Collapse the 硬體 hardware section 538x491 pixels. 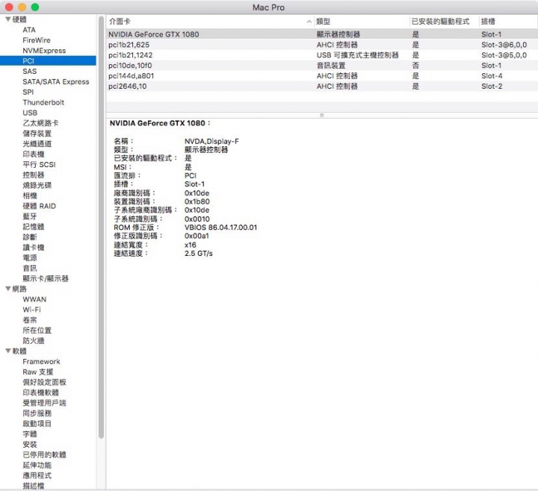click(x=8, y=19)
